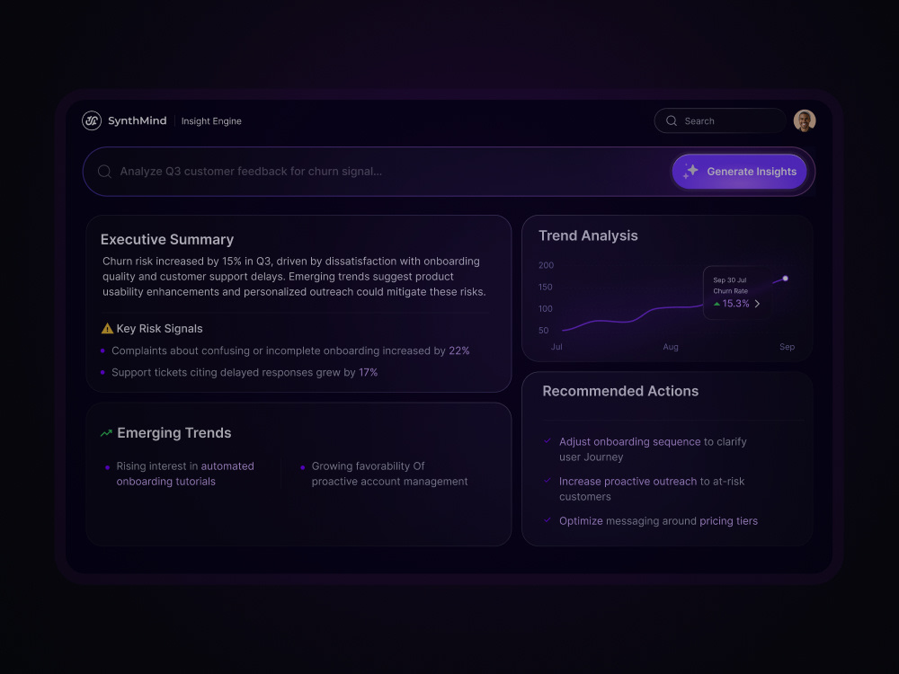Click the 'Churn Rate' tooltip label
This screenshot has width=899, height=674.
[x=730, y=291]
